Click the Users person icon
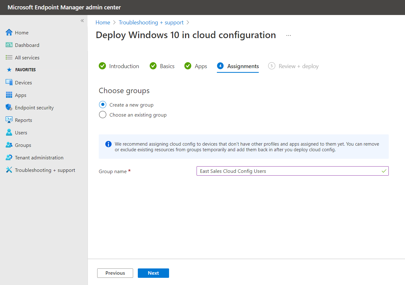 [9, 132]
